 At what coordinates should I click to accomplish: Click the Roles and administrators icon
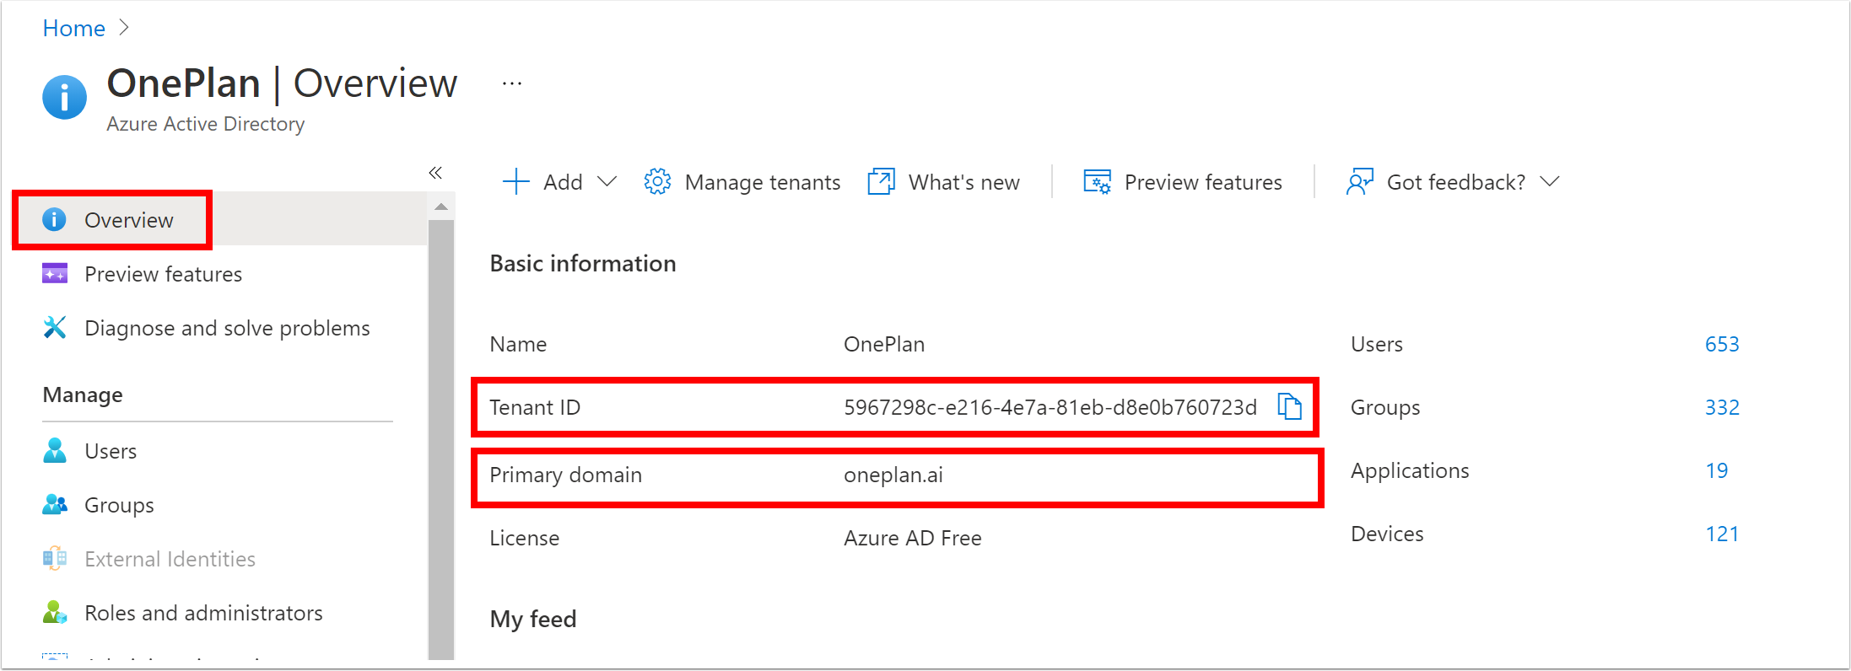pos(55,613)
